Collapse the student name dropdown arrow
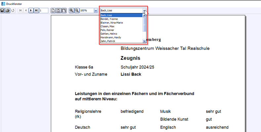The width and height of the screenshot is (261, 132). coord(144,11)
